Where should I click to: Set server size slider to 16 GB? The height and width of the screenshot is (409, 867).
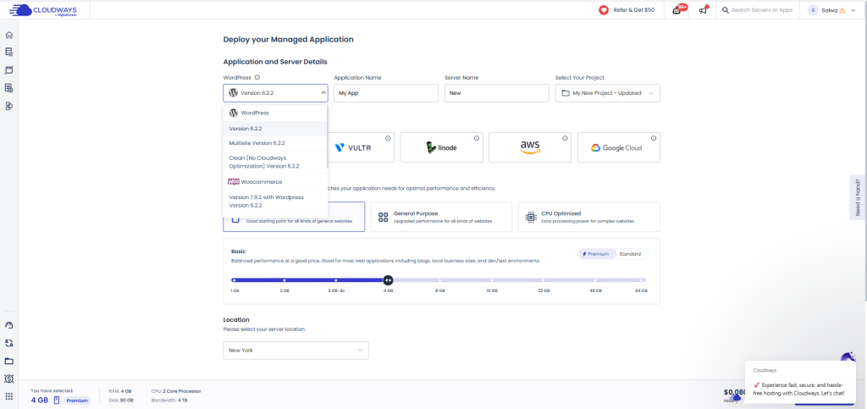pyautogui.click(x=492, y=280)
